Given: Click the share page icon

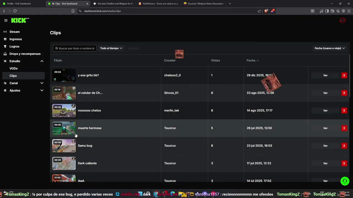Looking at the screenshot, I should pos(259,11).
